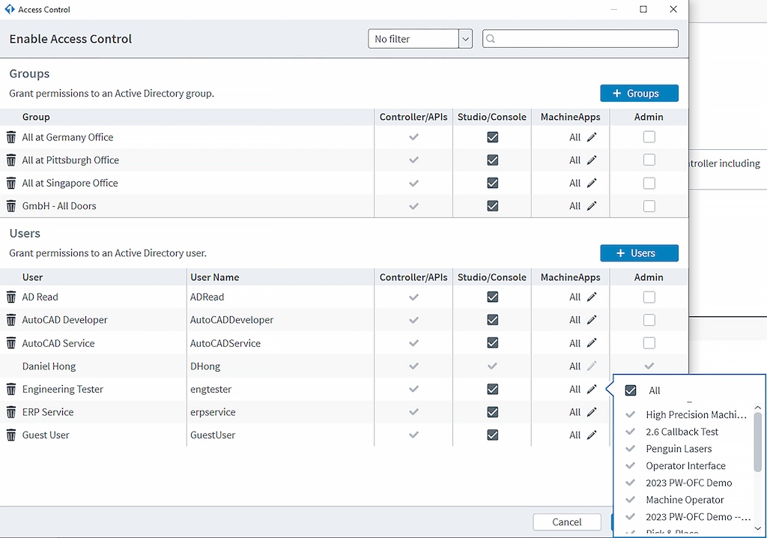Toggle Studio/Console checkbox for "All at Singapore Office"
Viewport: 767px width, 538px height.
click(491, 183)
